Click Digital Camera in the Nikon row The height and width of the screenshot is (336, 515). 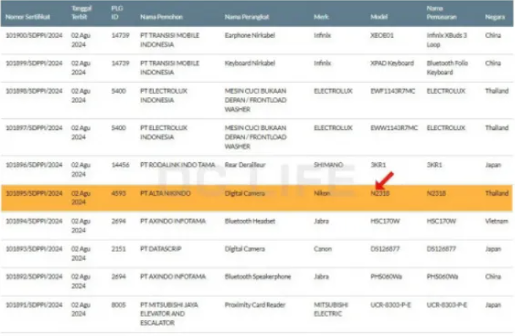(x=244, y=193)
